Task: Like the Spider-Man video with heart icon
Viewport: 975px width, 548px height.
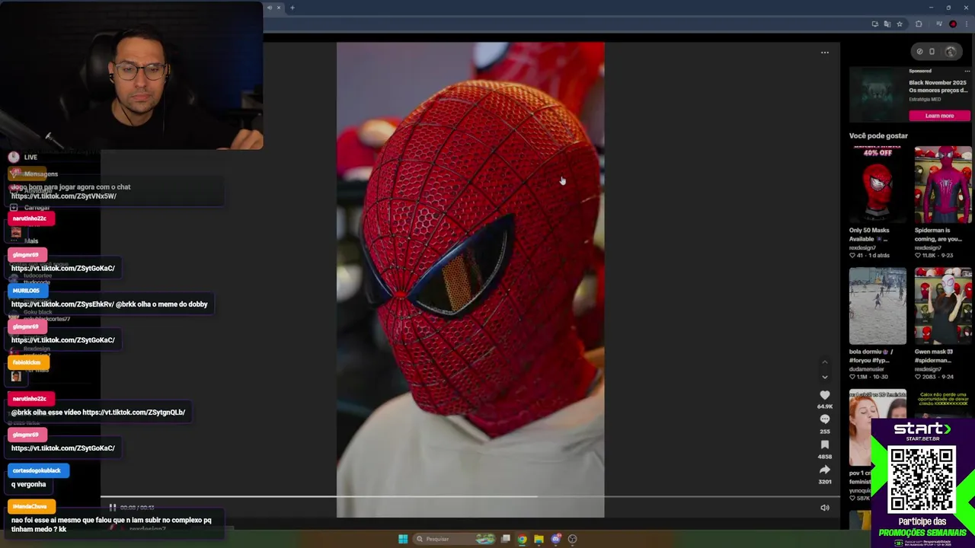Action: (x=824, y=395)
